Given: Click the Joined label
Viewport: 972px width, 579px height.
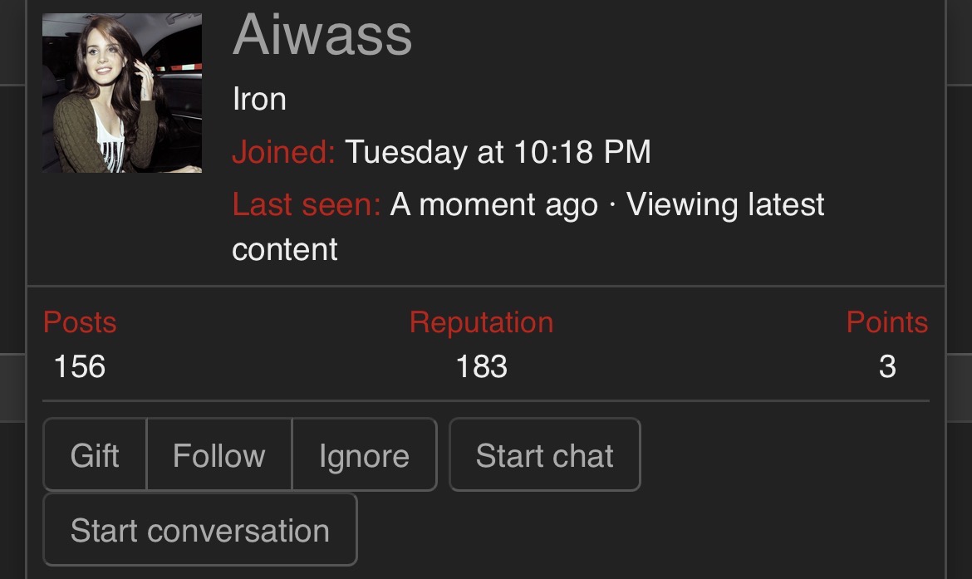Looking at the screenshot, I should (x=283, y=152).
